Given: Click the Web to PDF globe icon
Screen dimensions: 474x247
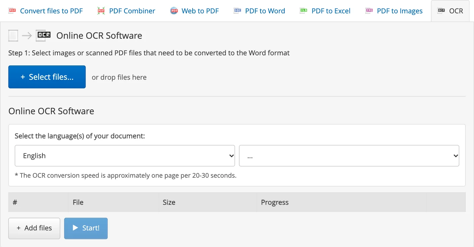Looking at the screenshot, I should 174,11.
